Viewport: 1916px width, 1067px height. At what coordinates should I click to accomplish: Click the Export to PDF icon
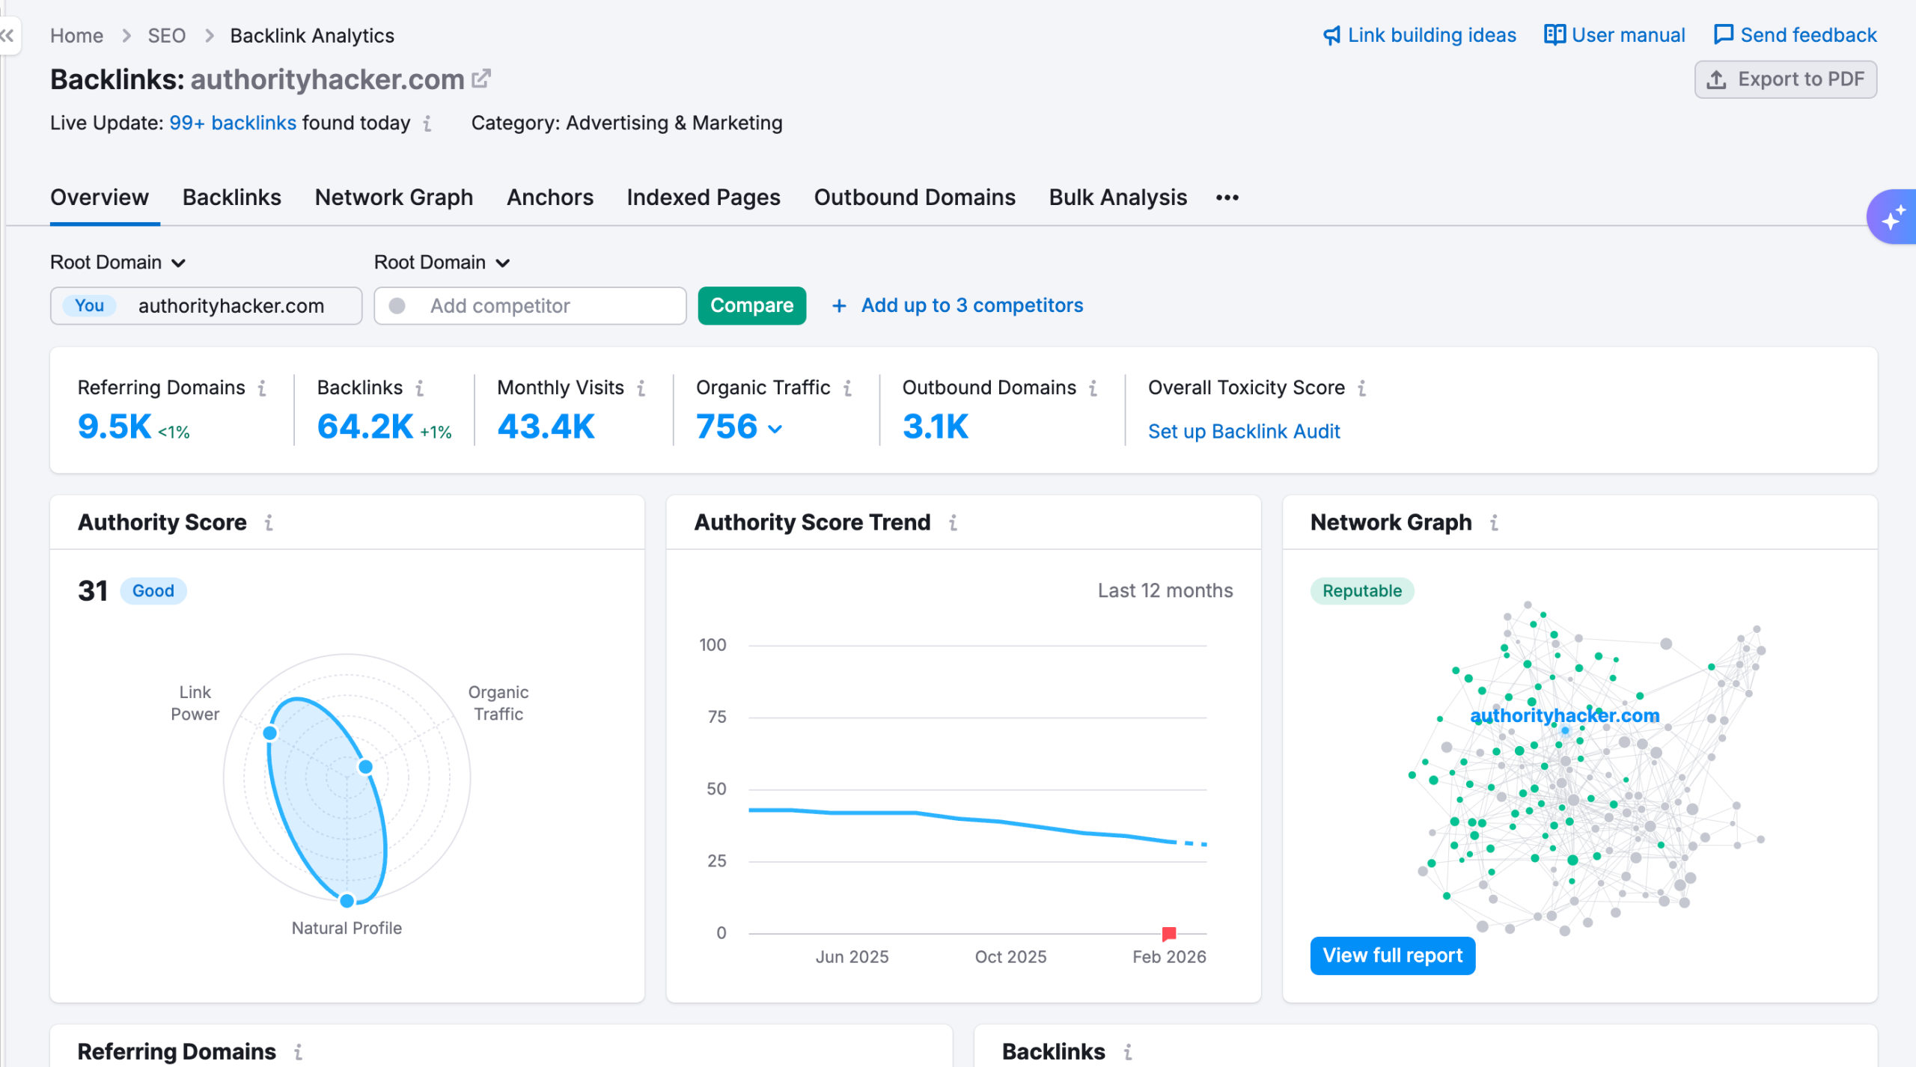[x=1717, y=79]
